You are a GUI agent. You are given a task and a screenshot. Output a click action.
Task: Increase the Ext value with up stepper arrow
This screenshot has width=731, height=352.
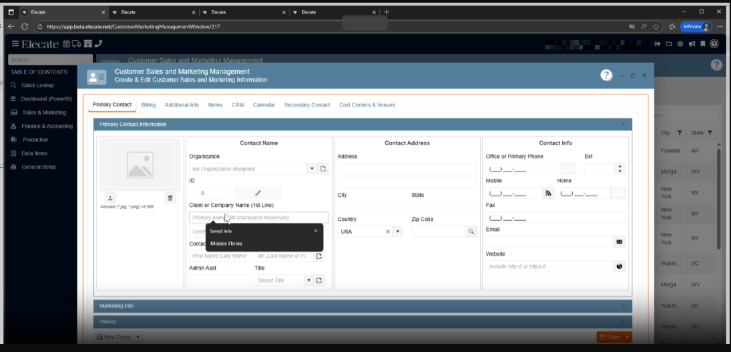(x=620, y=167)
